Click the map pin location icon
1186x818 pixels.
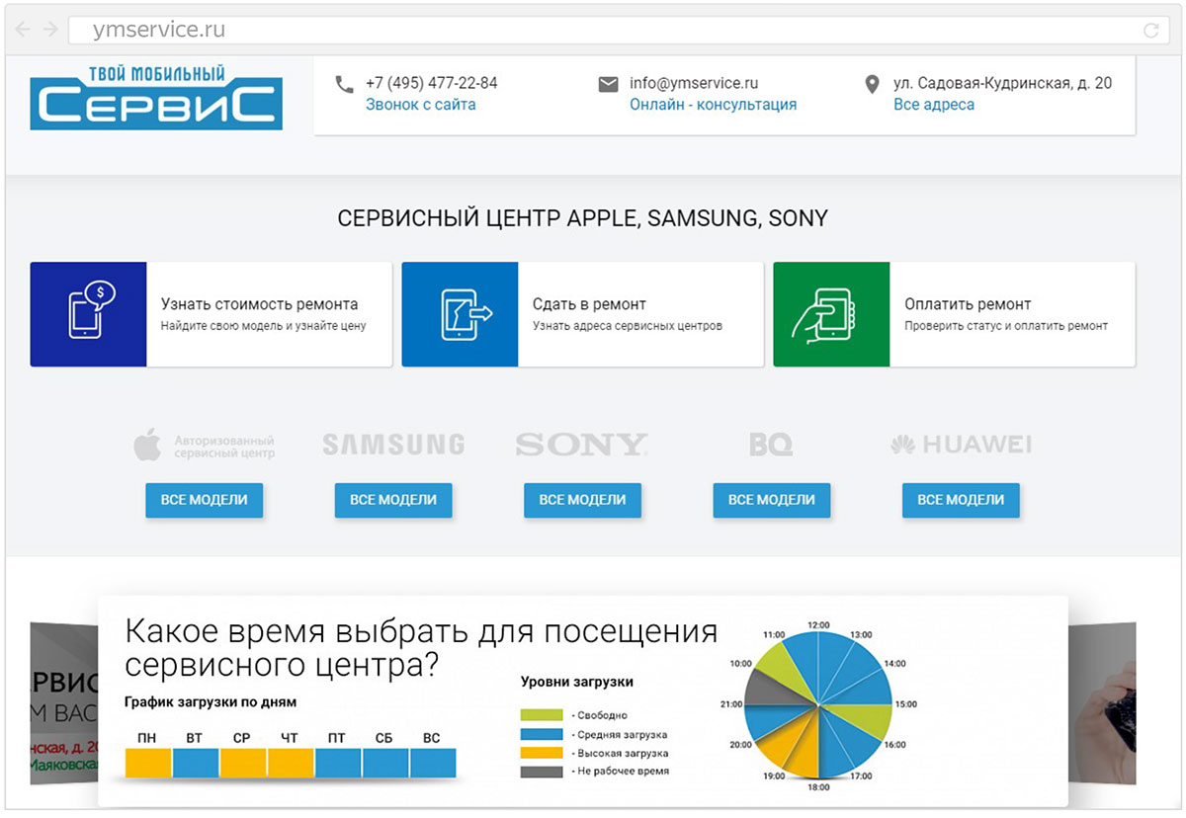tap(872, 84)
